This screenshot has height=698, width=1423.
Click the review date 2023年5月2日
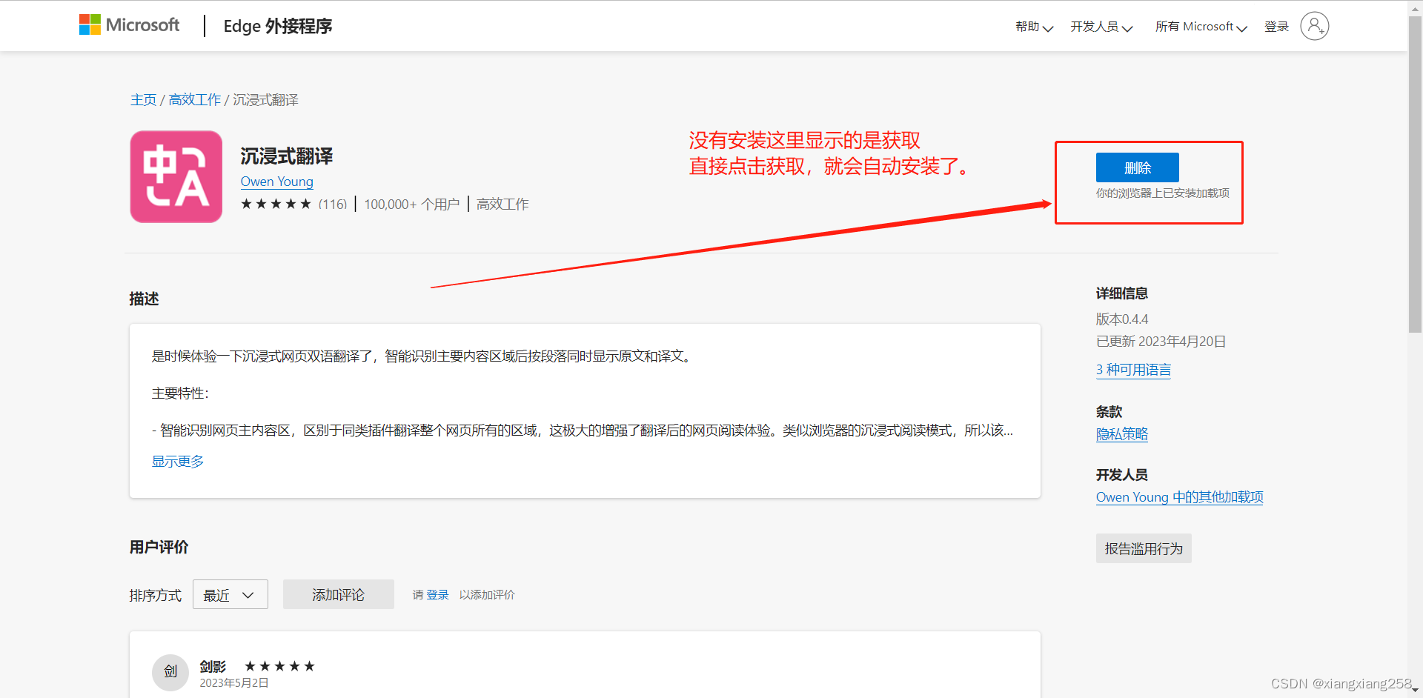tap(233, 682)
